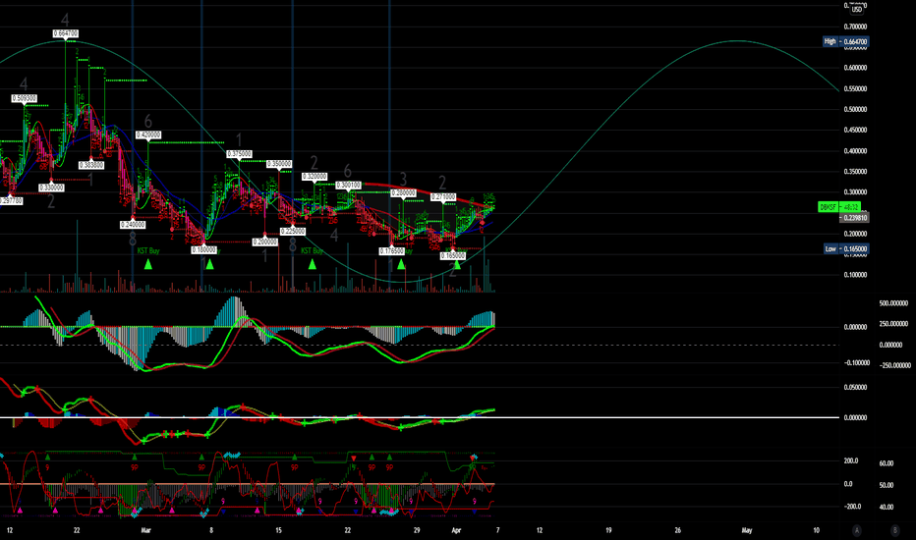This screenshot has height=540, width=916.
Task: Click the 15 date on time axis
Action: point(279,530)
